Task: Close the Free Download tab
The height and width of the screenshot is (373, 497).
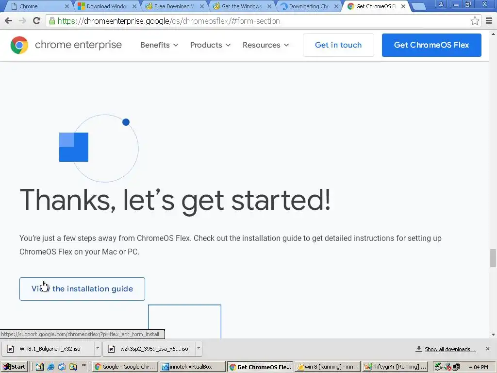Action: point(202,6)
